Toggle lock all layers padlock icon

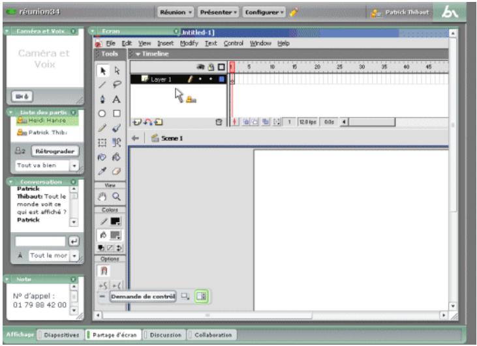[211, 67]
